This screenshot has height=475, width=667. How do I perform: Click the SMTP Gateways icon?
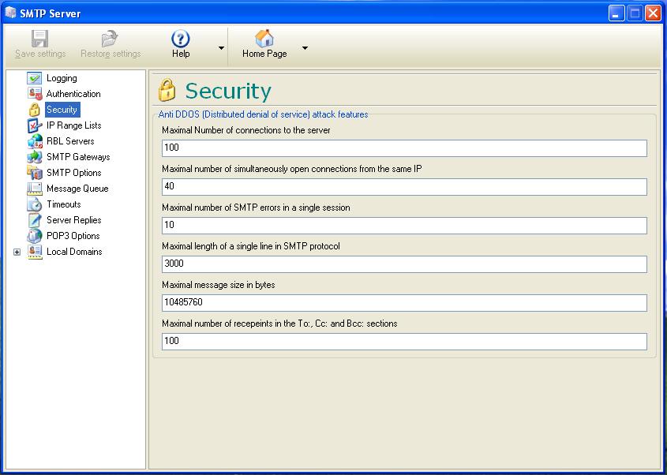tap(35, 157)
